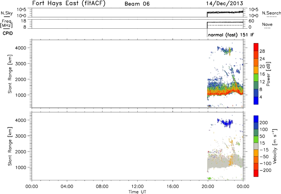Image resolution: width=281 pixels, height=194 pixels.
Task: Pick the Power colorbar segment between 16 and 20
Action: pyautogui.click(x=256, y=70)
